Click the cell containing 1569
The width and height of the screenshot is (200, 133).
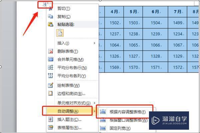[114, 67]
